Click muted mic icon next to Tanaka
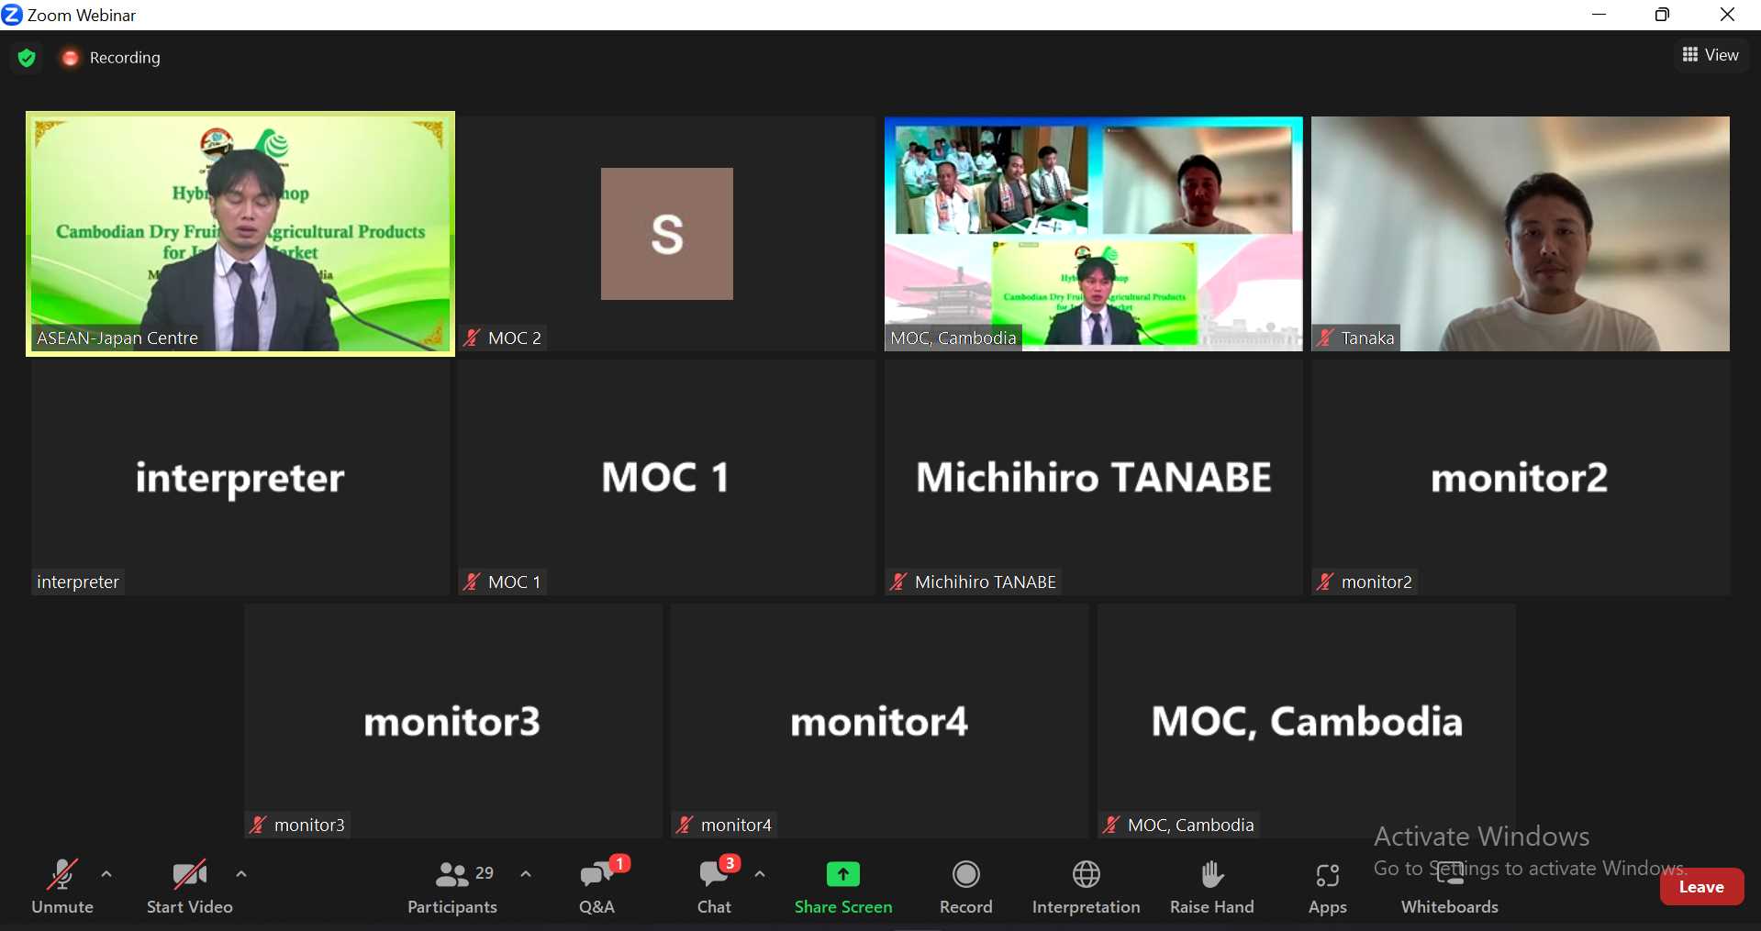 (1324, 338)
